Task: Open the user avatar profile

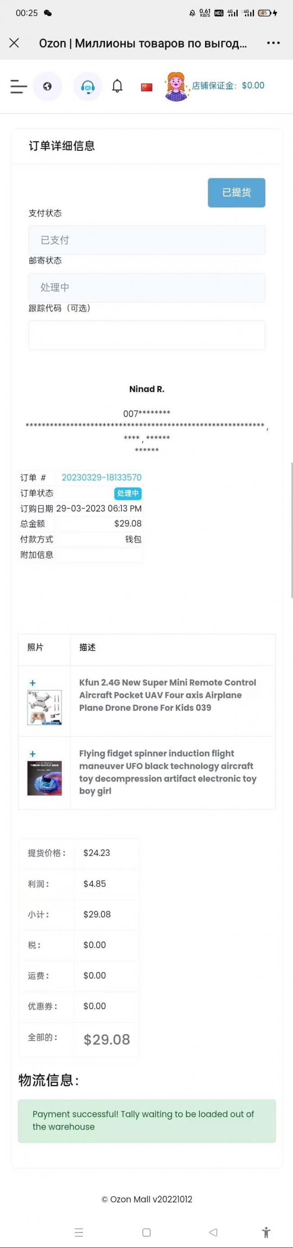Action: (x=176, y=86)
